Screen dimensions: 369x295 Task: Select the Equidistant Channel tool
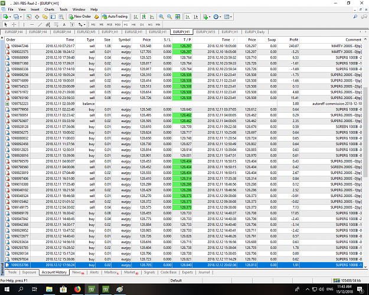pyautogui.click(x=48, y=24)
